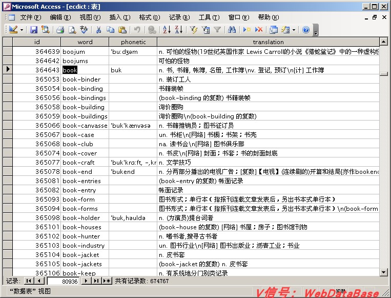This screenshot has height=298, width=391.
Task: Select the row selector for boojum
Action: point(8,51)
